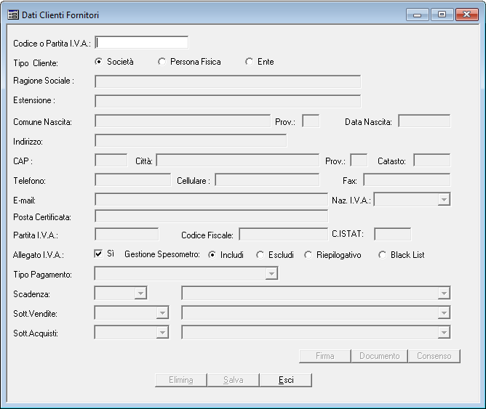
Task: Select the Società client type
Action: [99, 62]
